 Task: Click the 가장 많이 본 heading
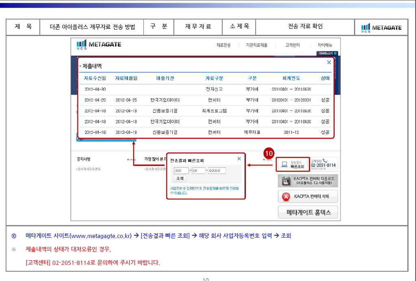[x=155, y=159]
